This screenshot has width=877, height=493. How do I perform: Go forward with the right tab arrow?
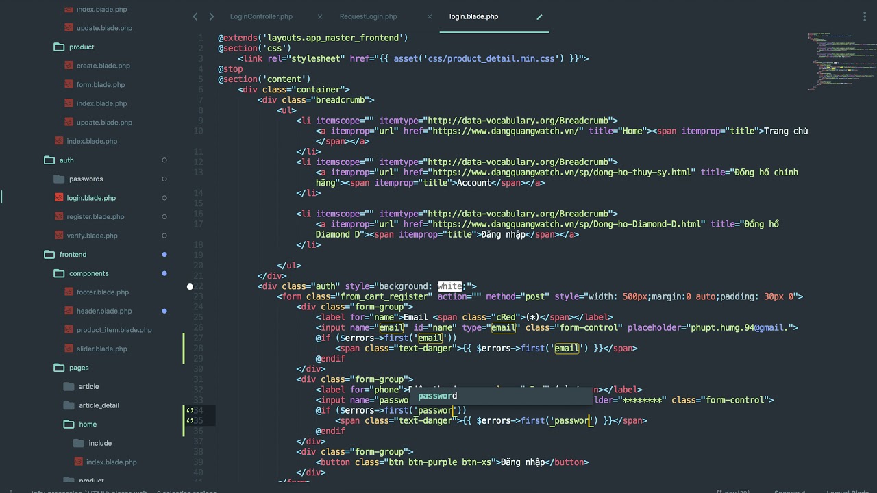[x=211, y=16]
